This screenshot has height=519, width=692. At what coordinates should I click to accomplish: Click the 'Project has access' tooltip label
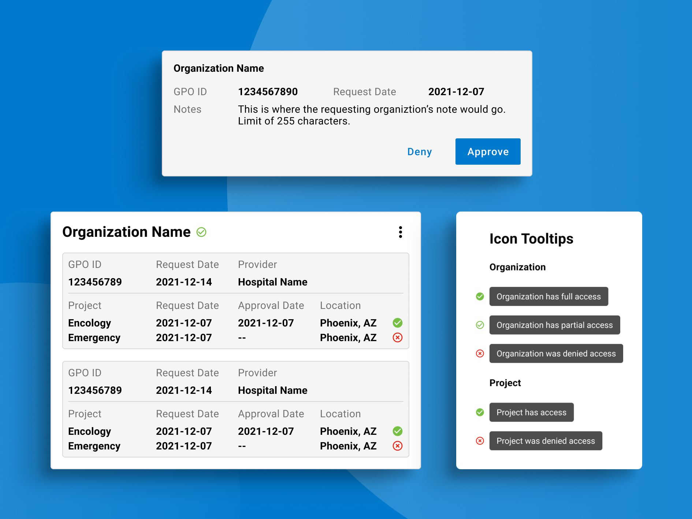531,412
